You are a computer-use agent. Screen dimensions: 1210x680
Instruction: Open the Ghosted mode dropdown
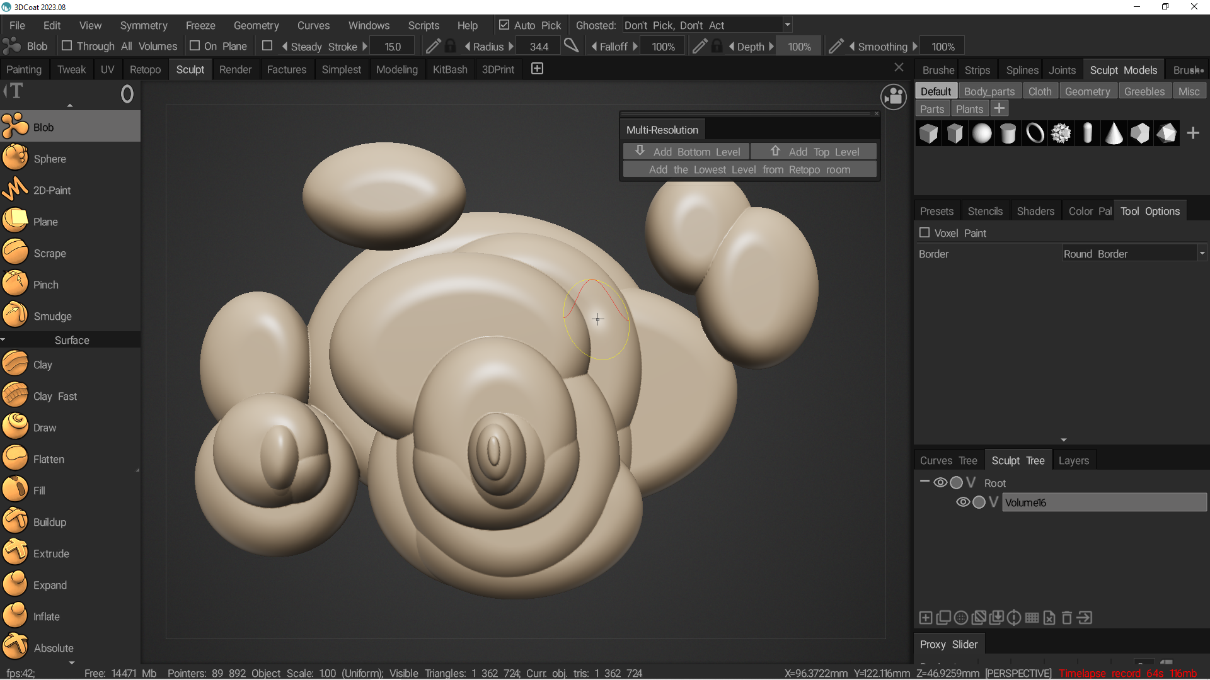pyautogui.click(x=707, y=25)
